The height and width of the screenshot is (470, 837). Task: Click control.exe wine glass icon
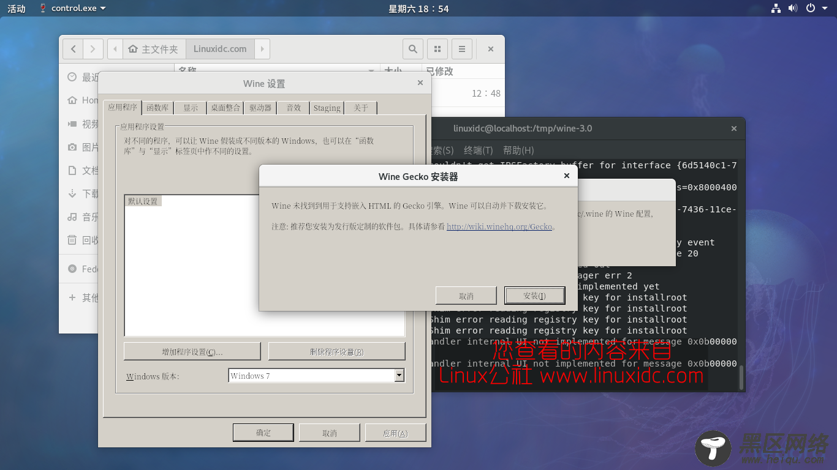43,8
